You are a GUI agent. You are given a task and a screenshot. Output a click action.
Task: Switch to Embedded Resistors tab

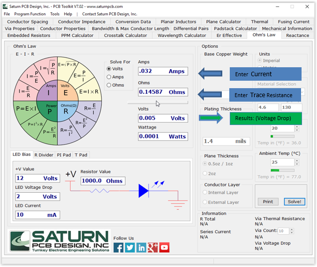click(x=29, y=35)
